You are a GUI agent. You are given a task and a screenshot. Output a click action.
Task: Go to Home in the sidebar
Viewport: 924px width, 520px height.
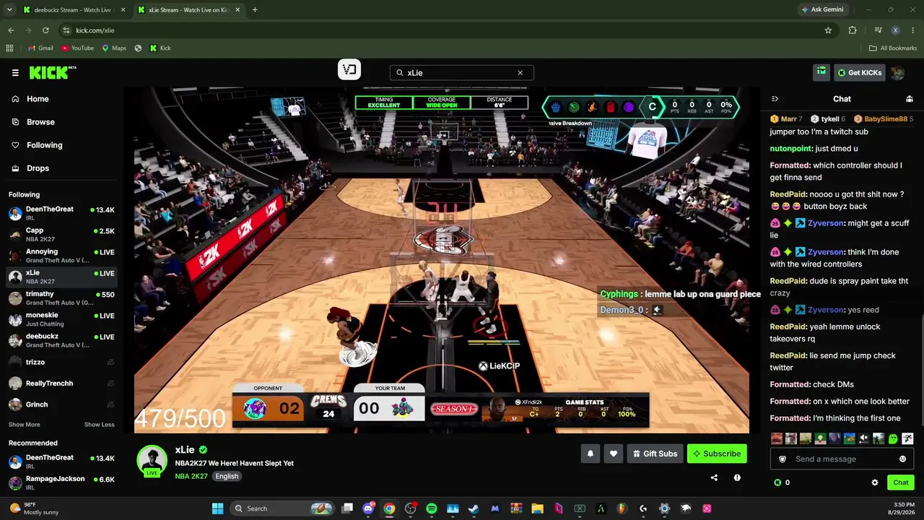point(38,99)
